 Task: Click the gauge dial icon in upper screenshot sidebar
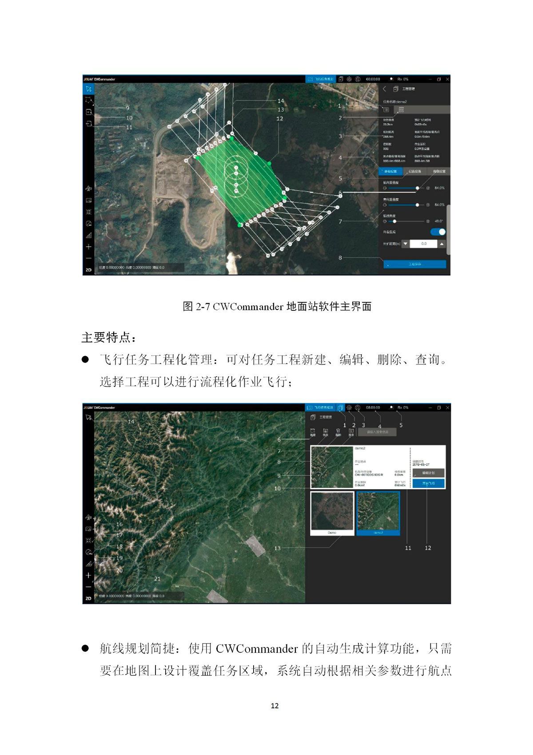tap(88, 224)
